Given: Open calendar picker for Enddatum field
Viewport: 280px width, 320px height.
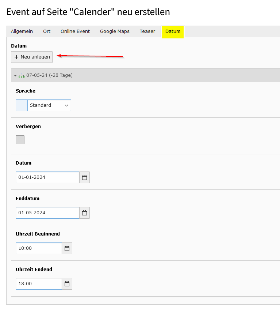Looking at the screenshot, I should click(x=84, y=213).
